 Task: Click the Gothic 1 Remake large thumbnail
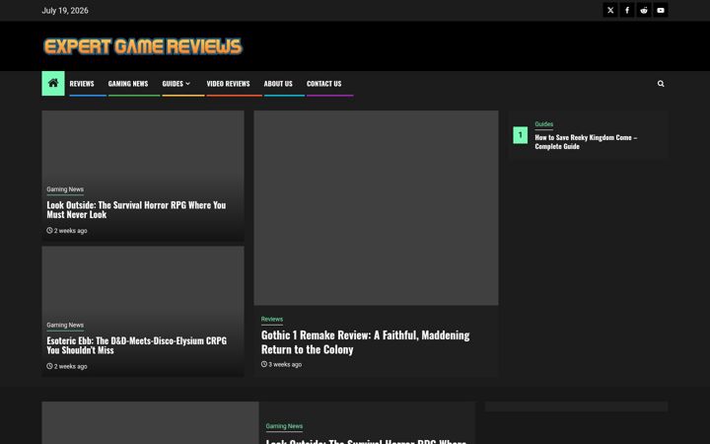click(x=376, y=208)
